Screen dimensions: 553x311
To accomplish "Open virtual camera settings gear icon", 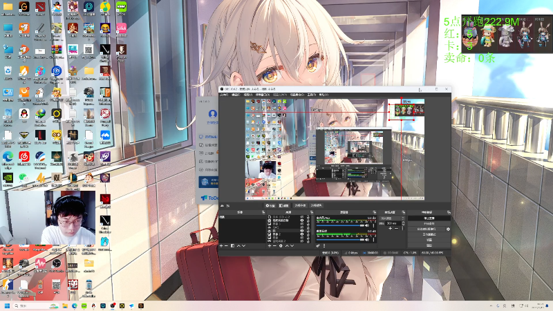I will (448, 229).
